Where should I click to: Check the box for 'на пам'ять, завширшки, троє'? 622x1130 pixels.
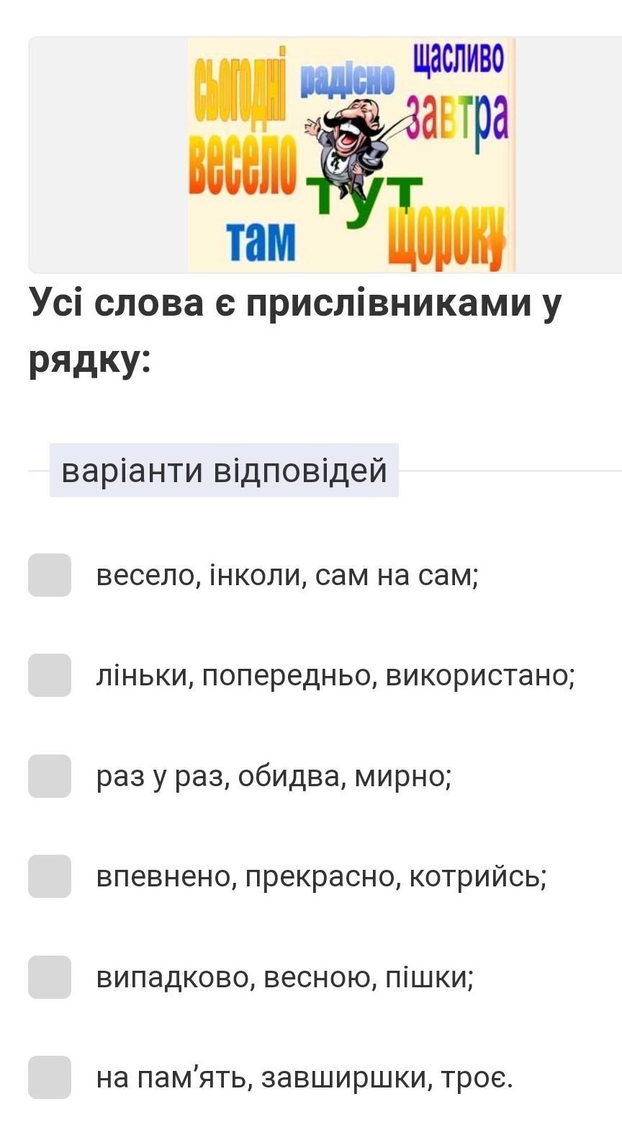[x=50, y=1077]
